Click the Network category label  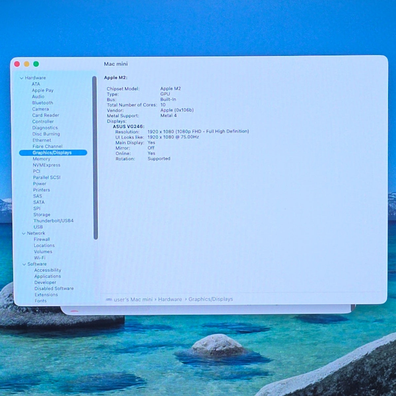pos(36,233)
